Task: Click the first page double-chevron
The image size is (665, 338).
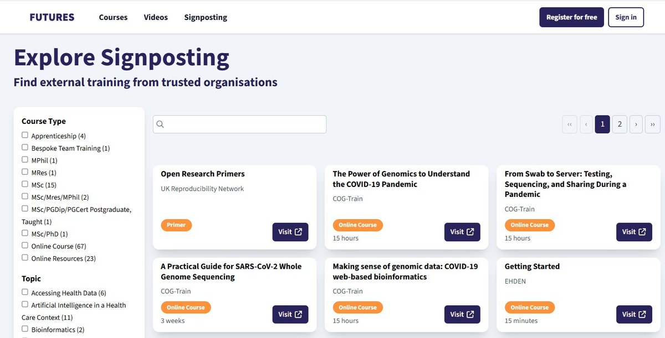Action: click(x=570, y=124)
